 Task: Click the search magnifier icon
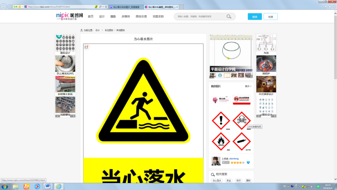coord(229,16)
